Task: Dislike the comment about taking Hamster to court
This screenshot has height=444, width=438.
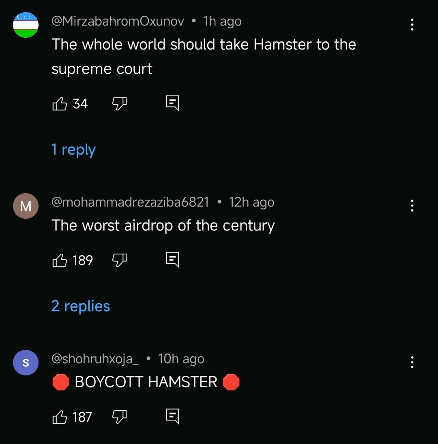Action: (x=119, y=103)
